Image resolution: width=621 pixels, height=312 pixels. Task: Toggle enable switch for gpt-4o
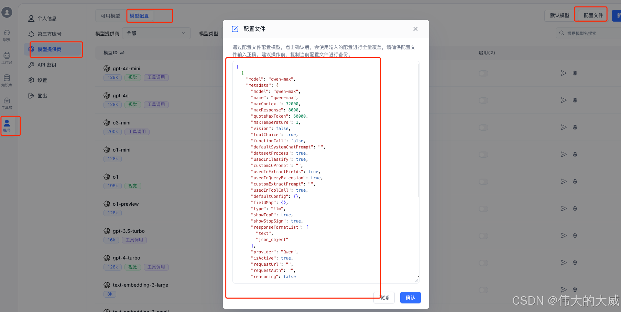tap(483, 100)
